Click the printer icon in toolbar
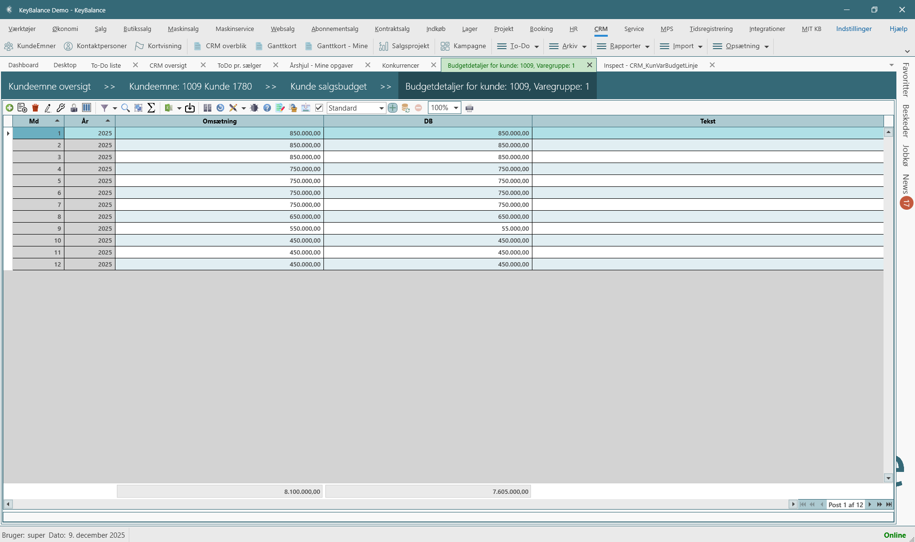This screenshot has width=915, height=542. tap(469, 108)
